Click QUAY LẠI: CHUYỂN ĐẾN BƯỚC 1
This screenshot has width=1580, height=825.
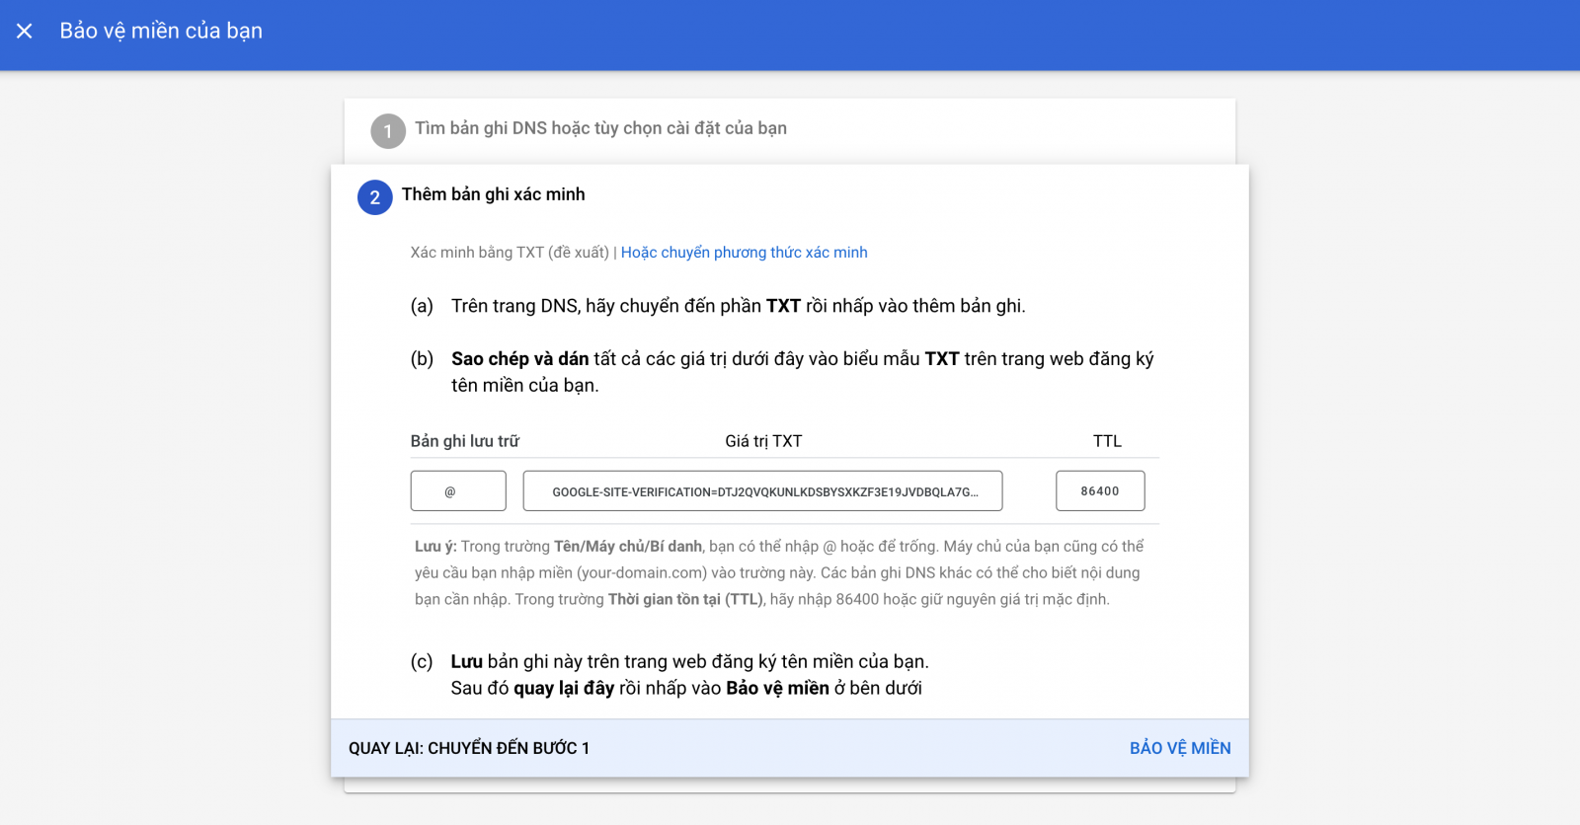(469, 748)
